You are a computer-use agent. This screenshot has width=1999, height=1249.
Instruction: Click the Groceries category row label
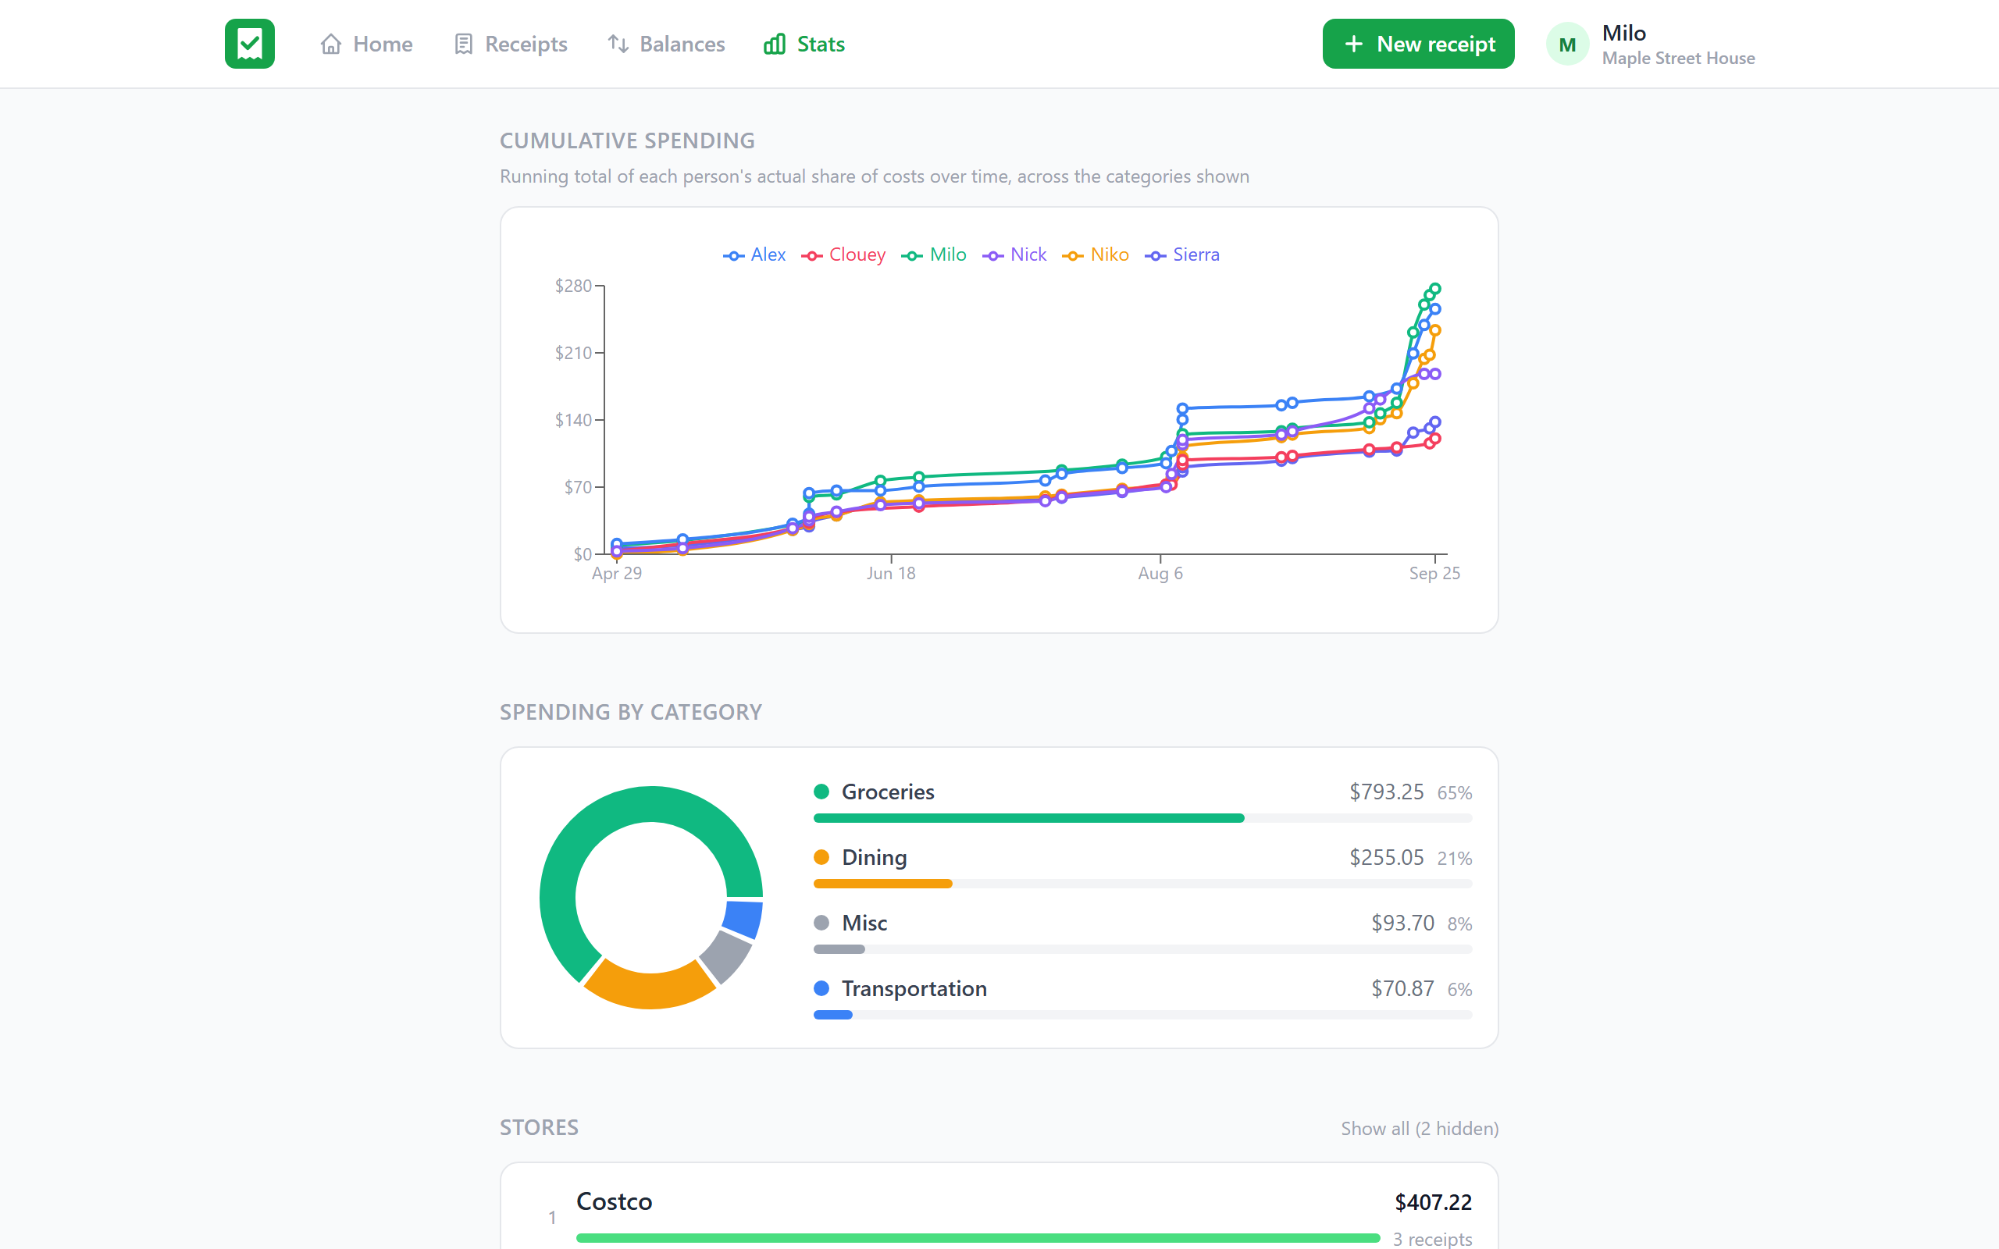(x=888, y=792)
